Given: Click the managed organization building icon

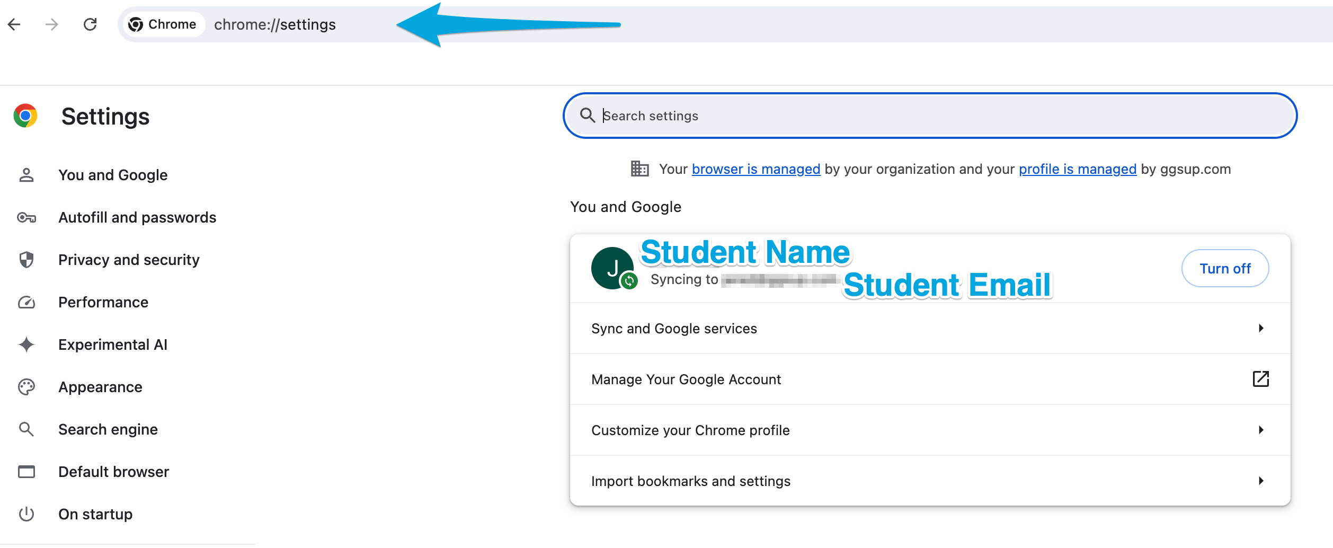Looking at the screenshot, I should (x=639, y=169).
